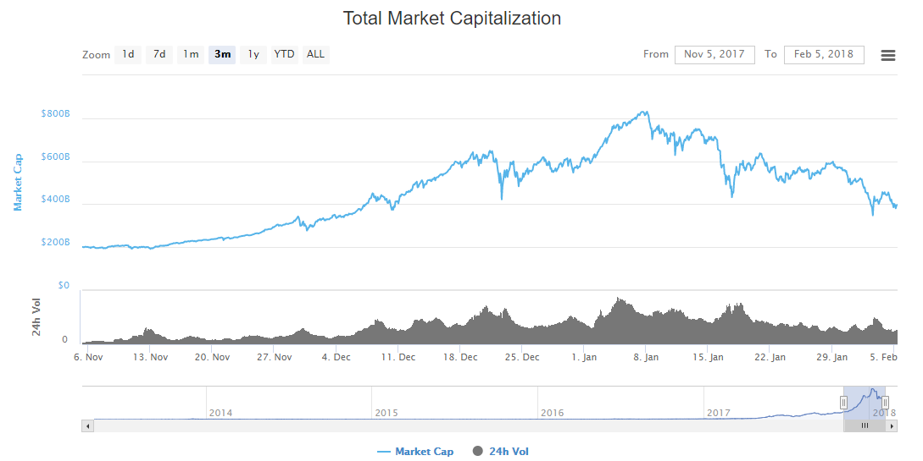Viewport: 923px width, 461px height.
Task: Show ALL time zoom range
Action: click(315, 54)
